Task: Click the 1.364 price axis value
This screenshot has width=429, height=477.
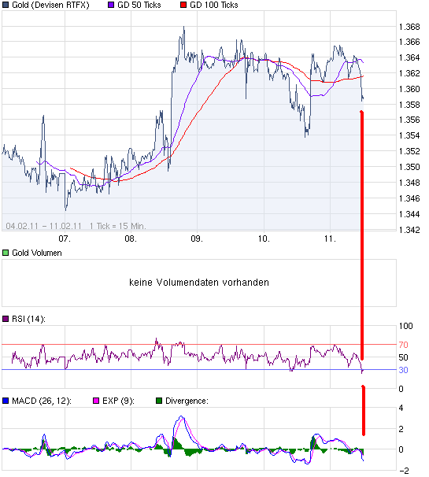Action: (409, 57)
